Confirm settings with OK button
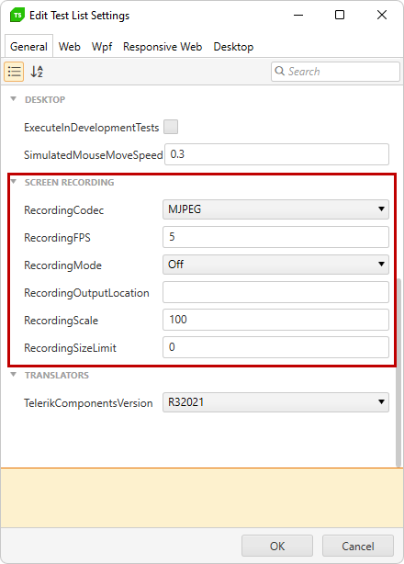The image size is (404, 564). pos(277,546)
